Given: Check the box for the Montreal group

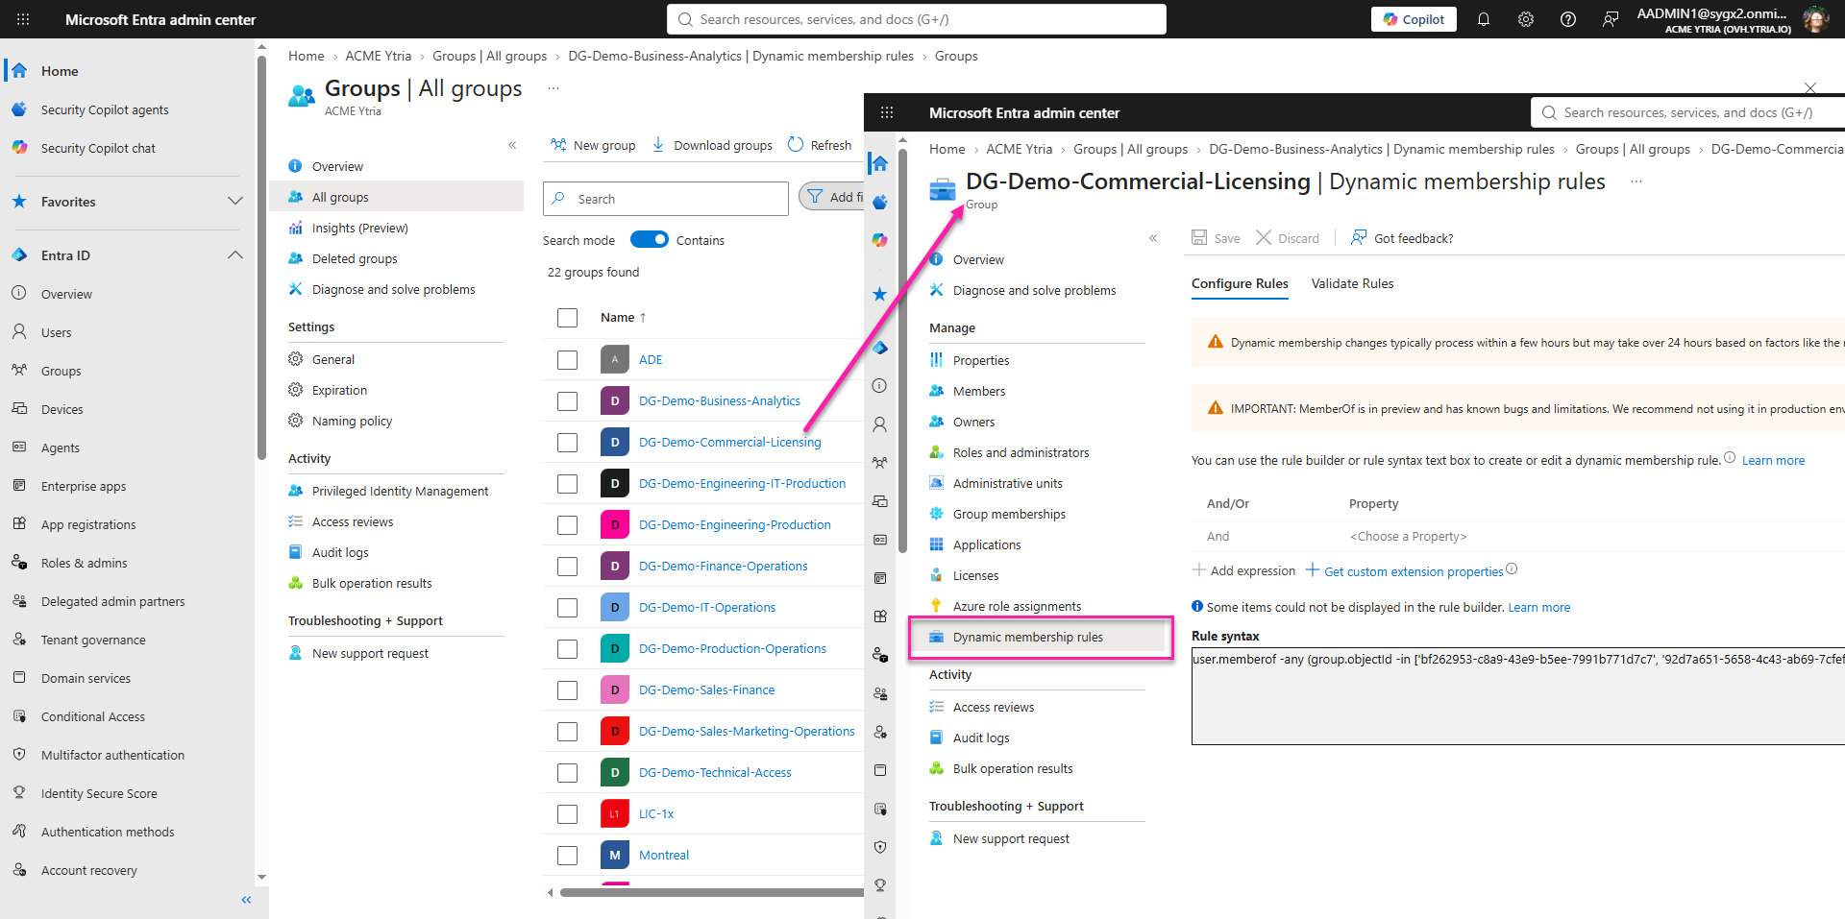Looking at the screenshot, I should click(568, 856).
